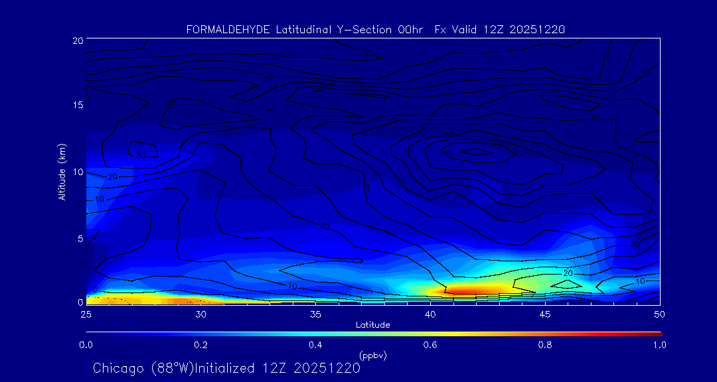This screenshot has width=717, height=382.
Task: Click latitude axis tick label 50
Action: (660, 314)
